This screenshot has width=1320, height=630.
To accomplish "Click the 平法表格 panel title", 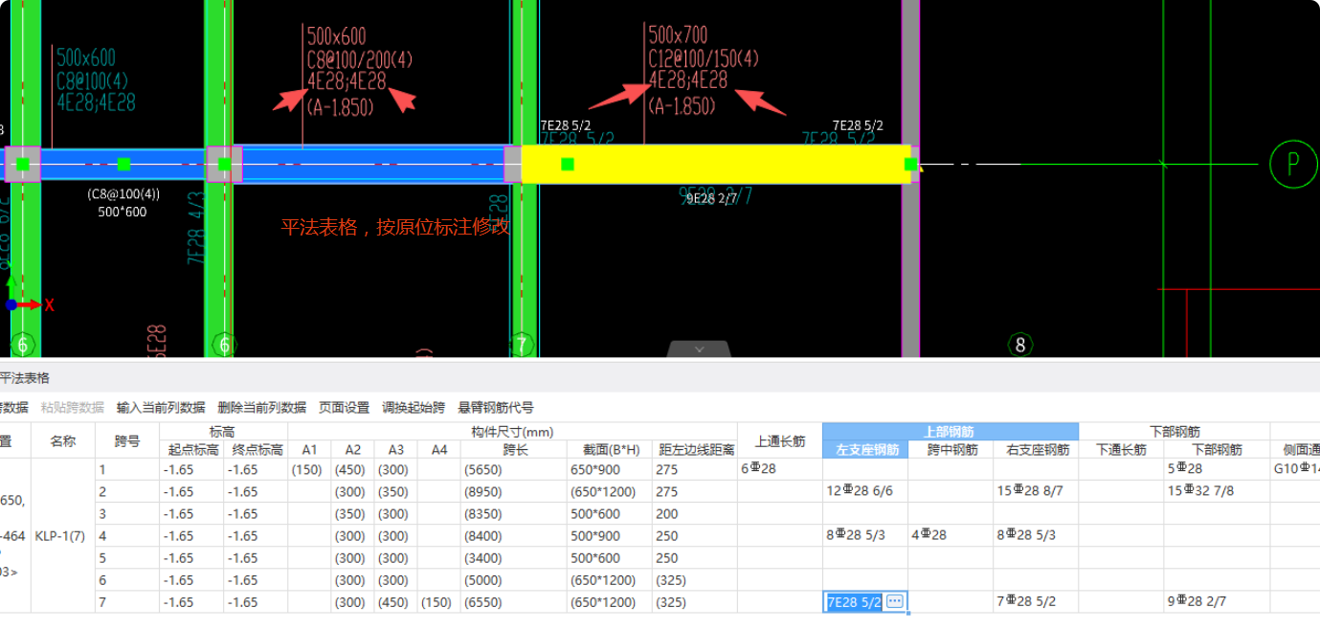I will [25, 378].
